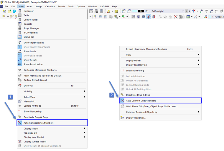The height and width of the screenshot is (151, 224).
Task: Expand the Visibility submenu
Action: (x=52, y=91)
